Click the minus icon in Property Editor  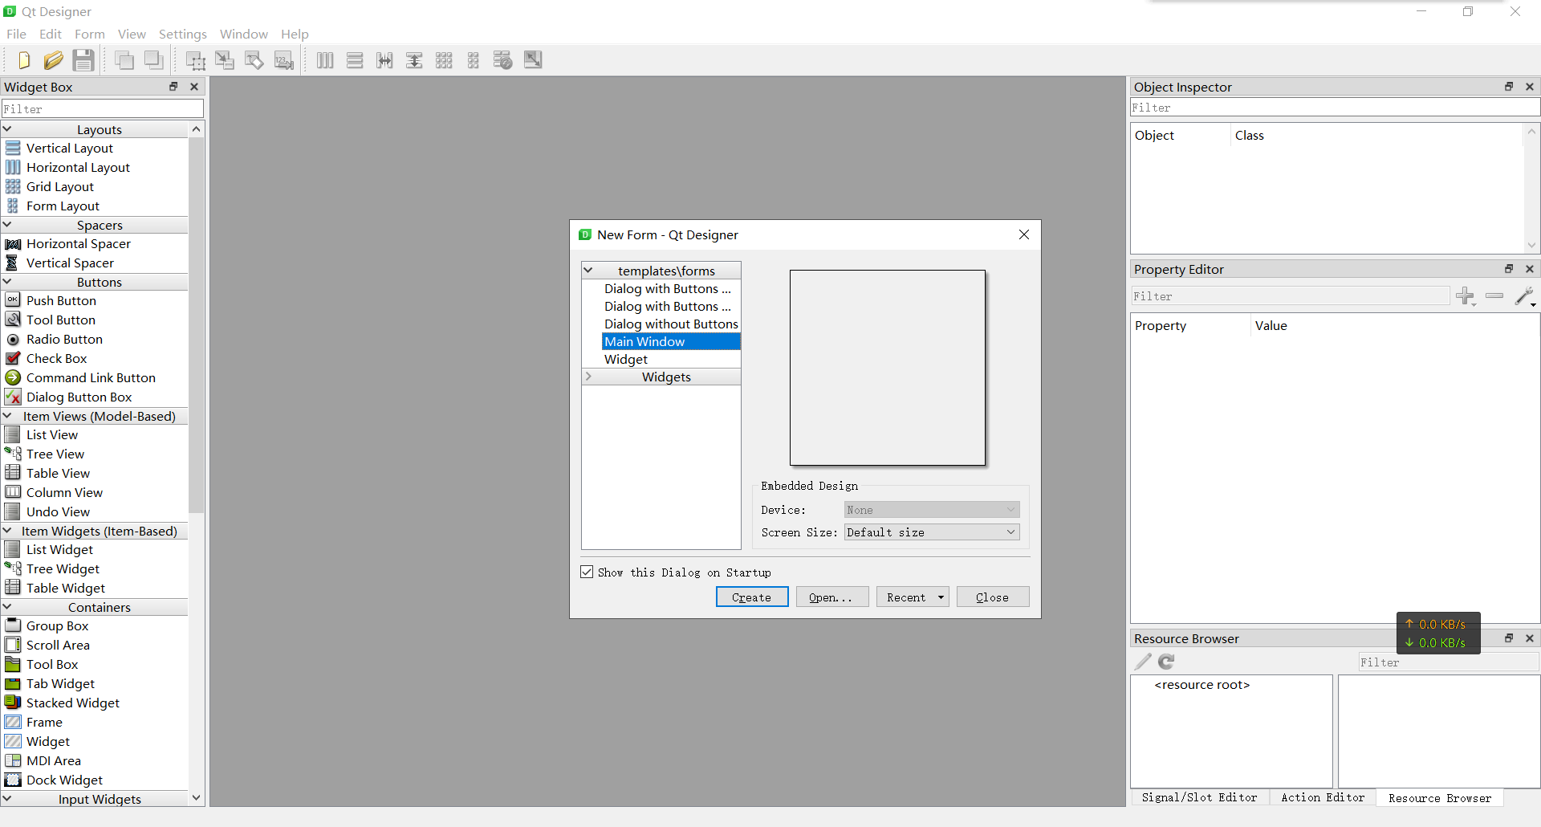click(x=1494, y=296)
